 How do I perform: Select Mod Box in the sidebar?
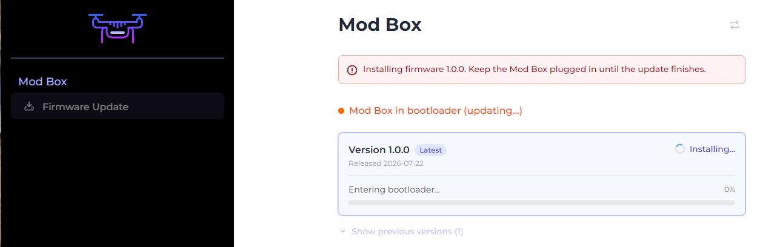click(42, 82)
